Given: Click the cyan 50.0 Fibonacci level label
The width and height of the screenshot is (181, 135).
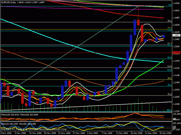Looking at the screenshot, I should click(170, 58).
